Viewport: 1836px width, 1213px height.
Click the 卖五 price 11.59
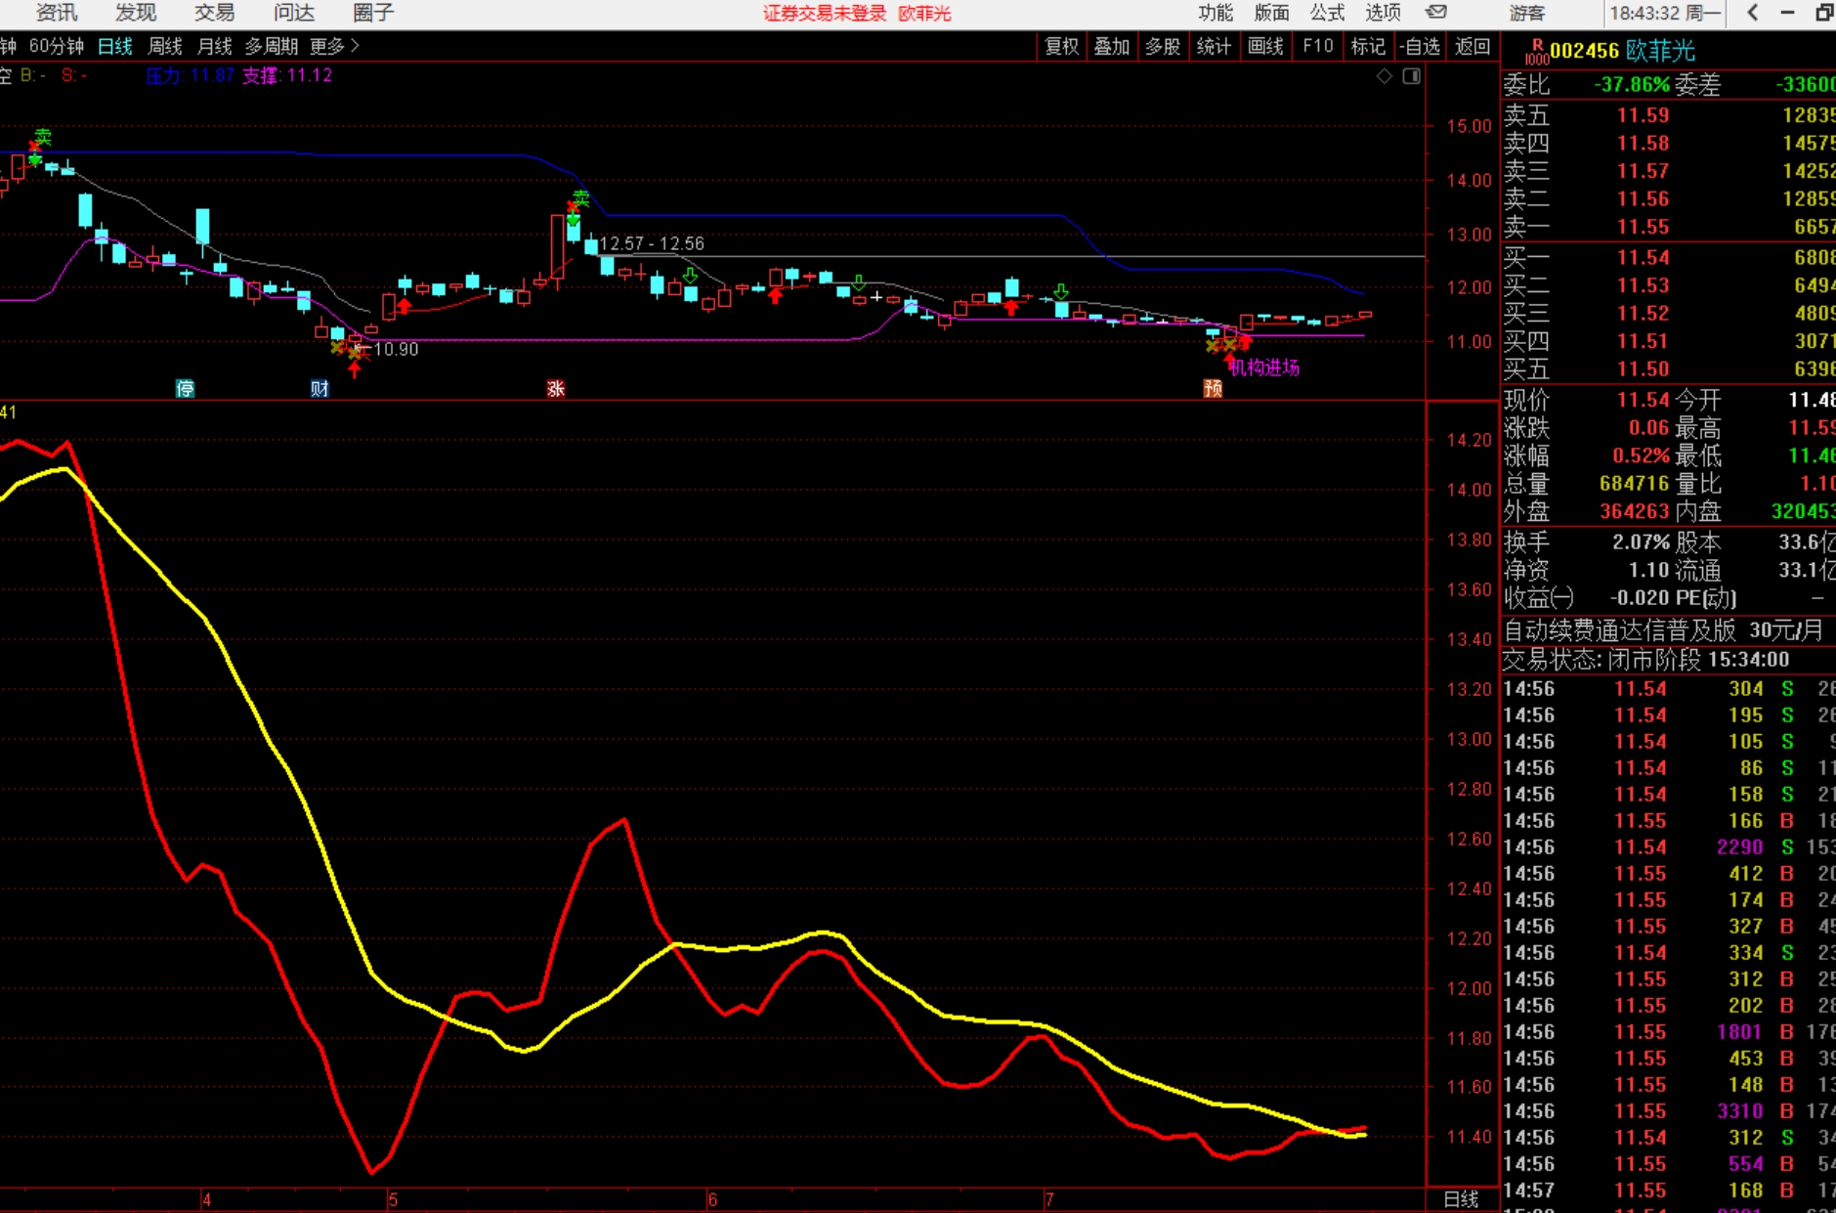coord(1643,115)
